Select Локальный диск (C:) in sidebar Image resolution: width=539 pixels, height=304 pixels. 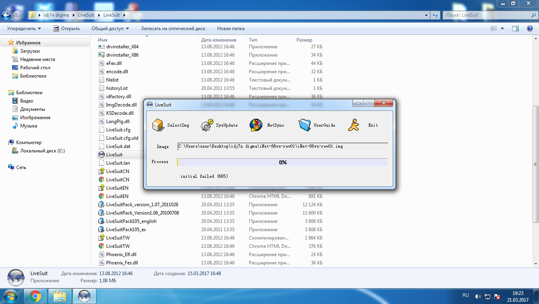pyautogui.click(x=42, y=151)
